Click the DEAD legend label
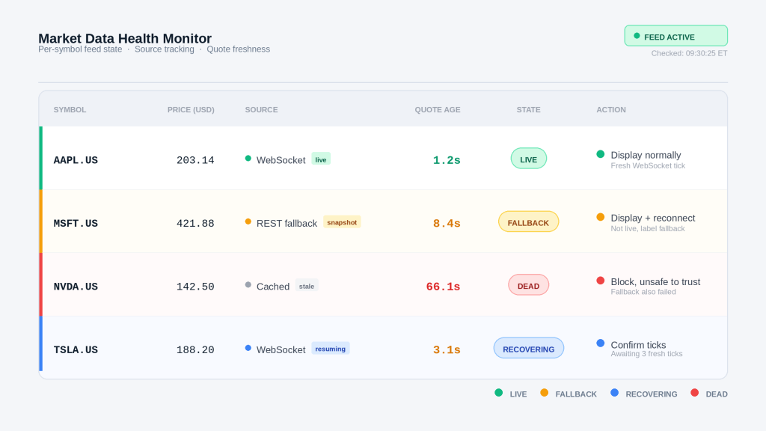The image size is (766, 431). (x=717, y=394)
